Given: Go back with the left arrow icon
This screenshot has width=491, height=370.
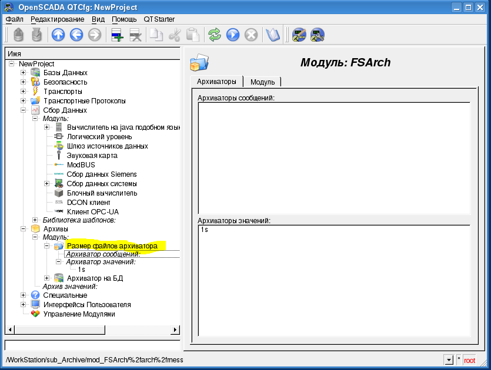Looking at the screenshot, I should point(76,35).
